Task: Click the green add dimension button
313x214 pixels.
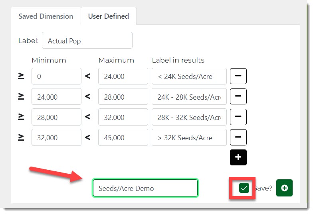Action: tap(284, 188)
